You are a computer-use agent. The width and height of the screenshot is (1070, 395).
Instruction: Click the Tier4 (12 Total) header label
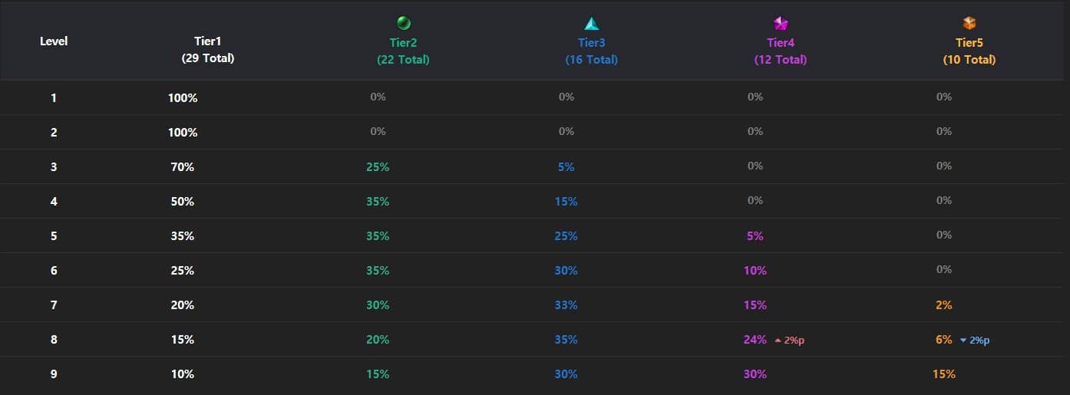coord(781,51)
